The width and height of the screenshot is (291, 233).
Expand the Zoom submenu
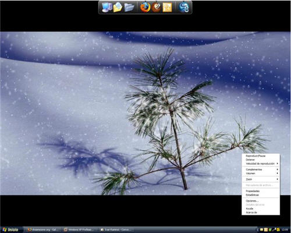[x=261, y=179]
